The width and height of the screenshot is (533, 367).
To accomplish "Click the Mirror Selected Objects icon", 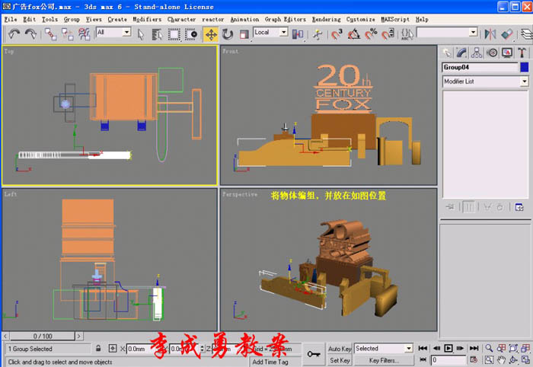I will click(x=490, y=34).
